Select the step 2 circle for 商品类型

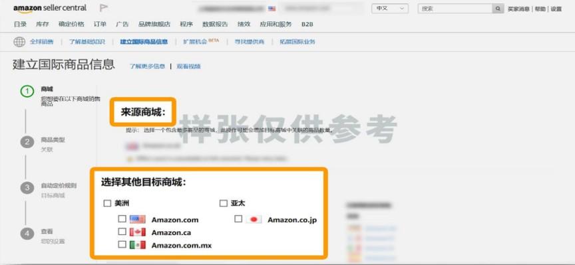pos(27,141)
